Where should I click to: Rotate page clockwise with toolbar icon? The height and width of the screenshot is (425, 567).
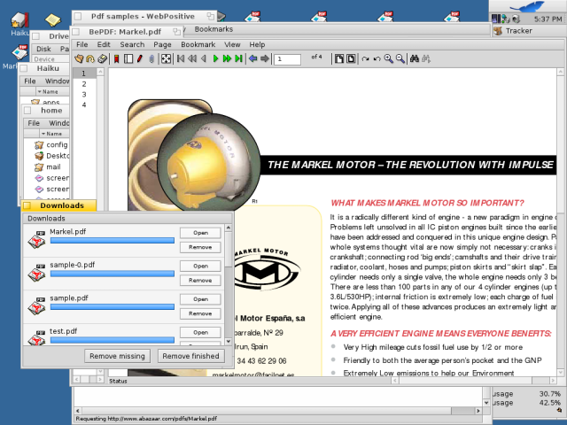point(365,58)
